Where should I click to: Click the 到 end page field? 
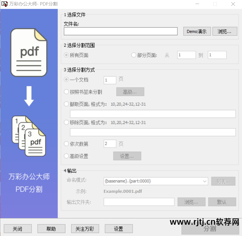(x=217, y=55)
